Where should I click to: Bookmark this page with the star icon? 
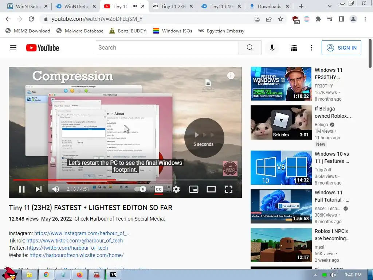(280, 19)
